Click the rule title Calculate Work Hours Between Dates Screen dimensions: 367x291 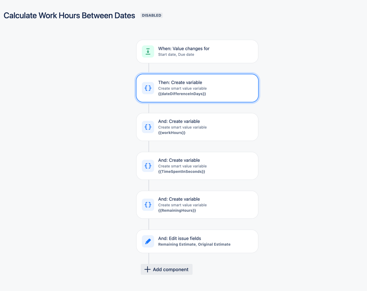69,15
